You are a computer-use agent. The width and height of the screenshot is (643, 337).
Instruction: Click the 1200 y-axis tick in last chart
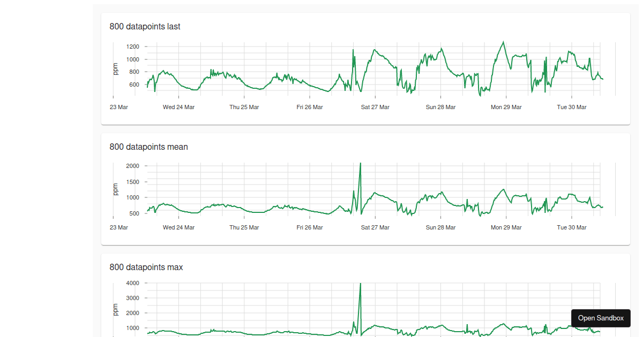(x=133, y=47)
